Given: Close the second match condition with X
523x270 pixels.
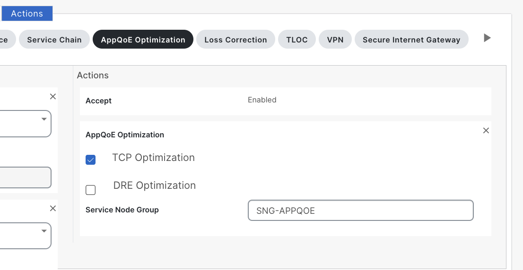Looking at the screenshot, I should [x=53, y=208].
